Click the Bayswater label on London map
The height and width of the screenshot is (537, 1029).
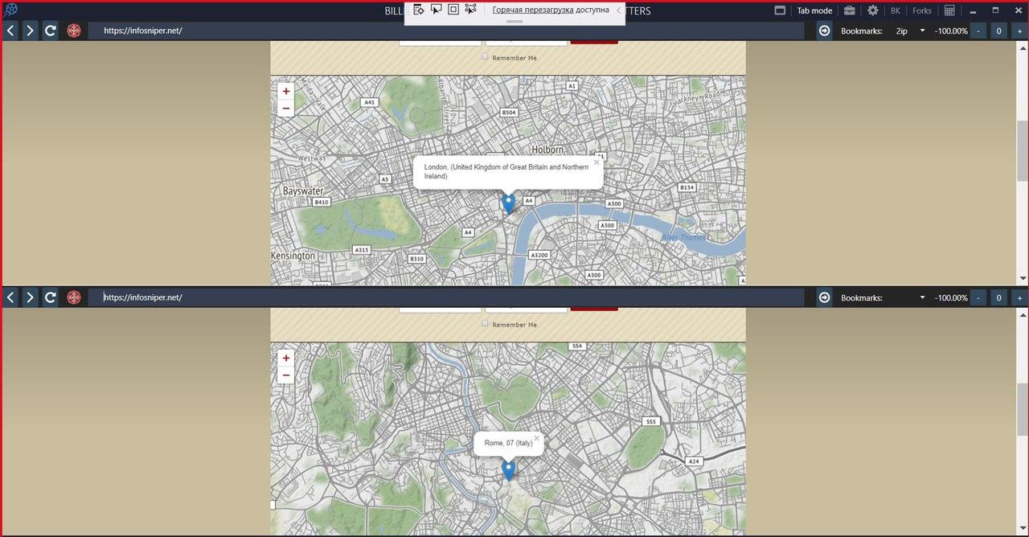303,191
